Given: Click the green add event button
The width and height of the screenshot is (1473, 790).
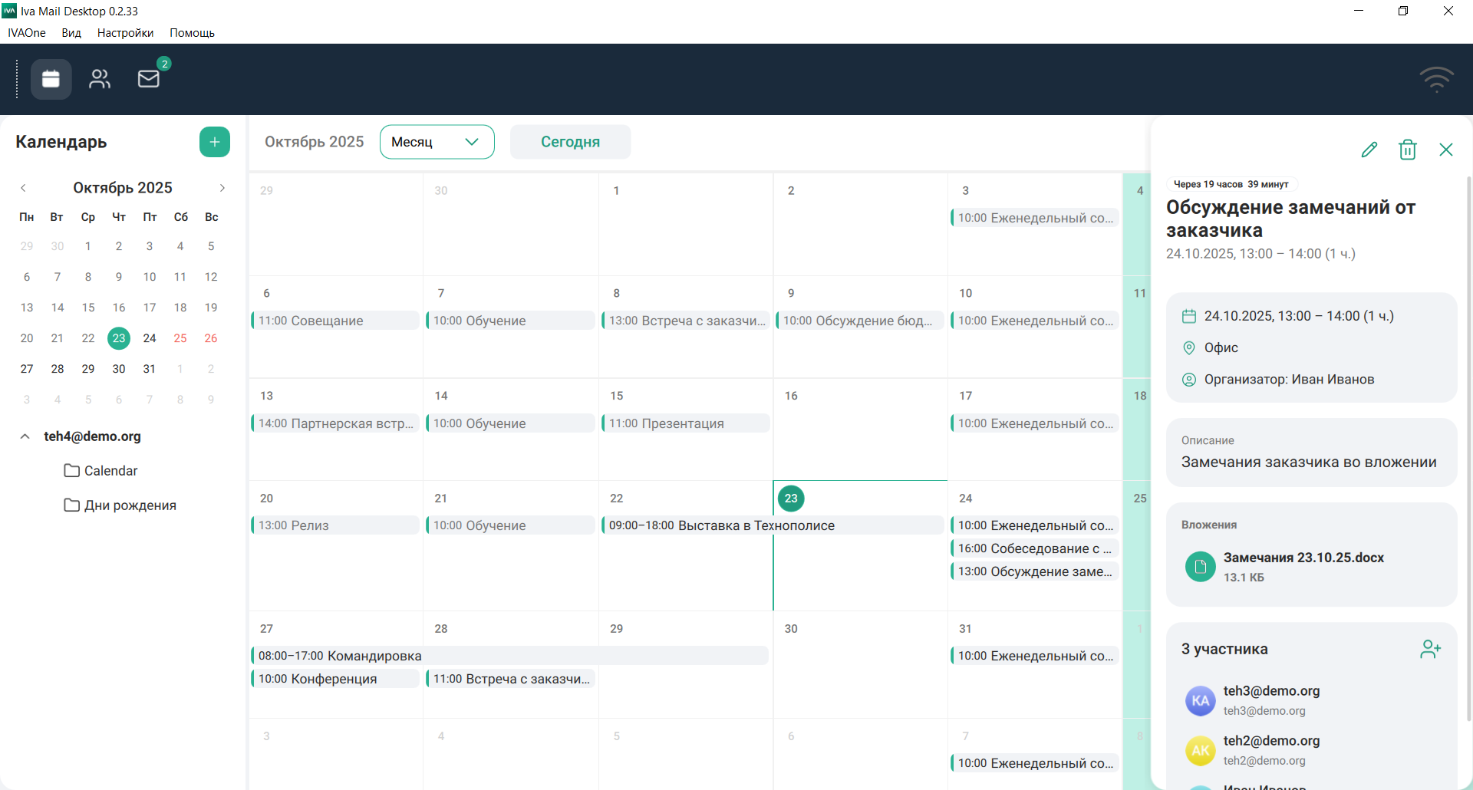Looking at the screenshot, I should [x=215, y=142].
